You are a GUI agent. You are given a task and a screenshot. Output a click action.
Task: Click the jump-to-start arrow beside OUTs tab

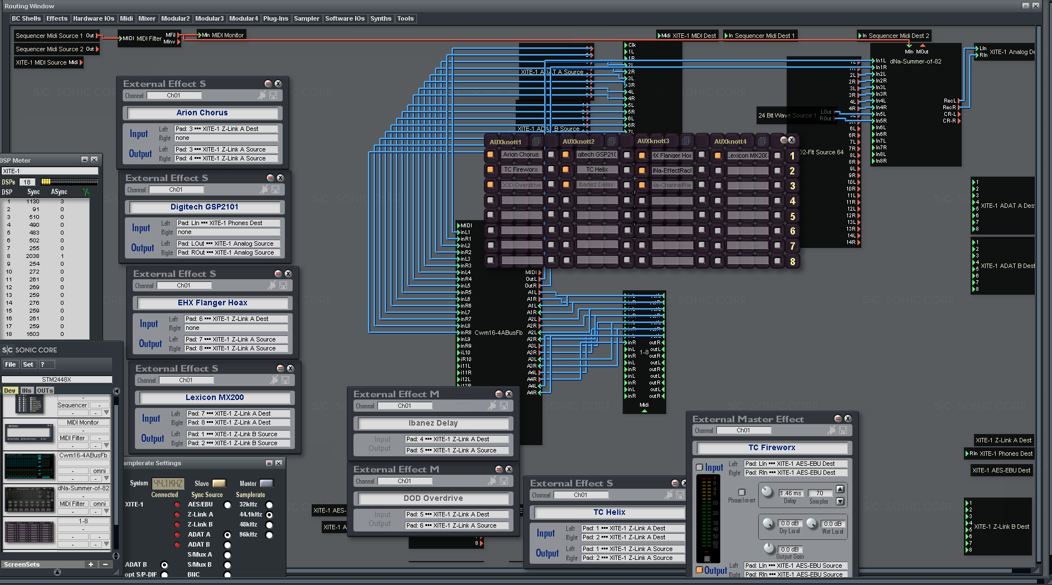point(117,391)
